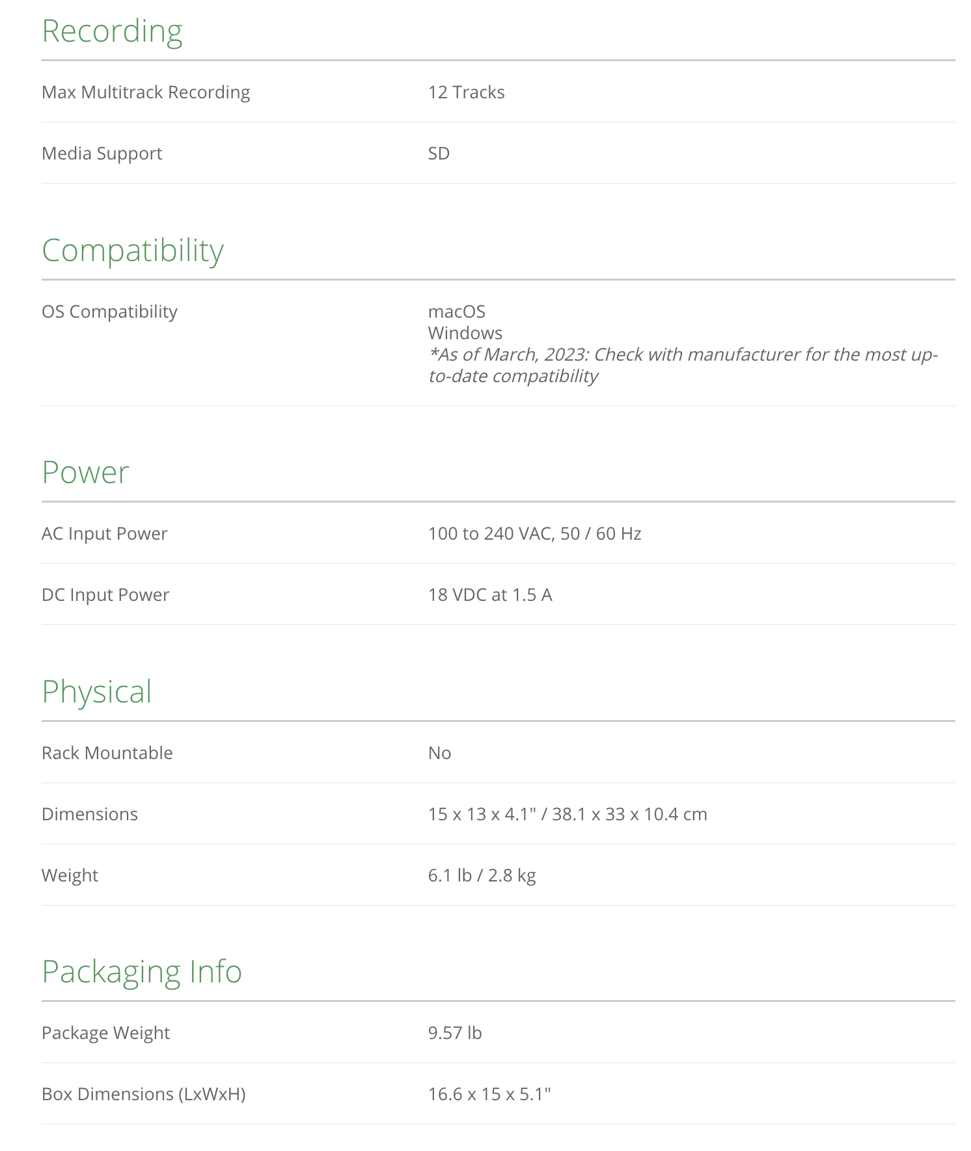
Task: Click the 12 Tracks value
Action: (x=466, y=92)
